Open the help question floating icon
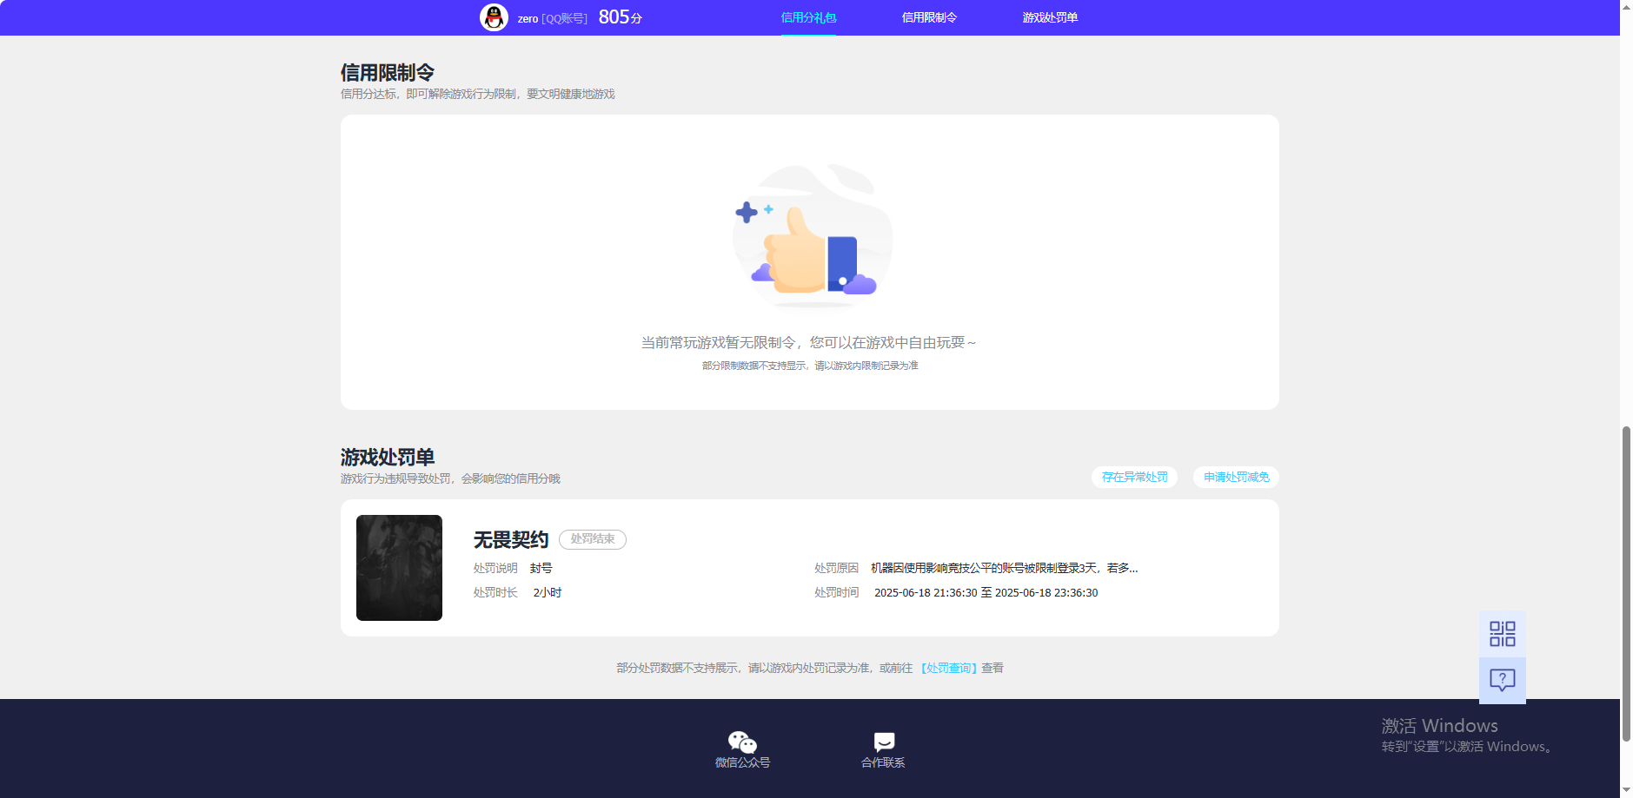Screen dimensions: 1633x798 [1502, 680]
